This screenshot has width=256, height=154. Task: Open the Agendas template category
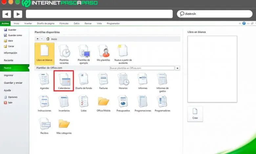tap(44, 81)
